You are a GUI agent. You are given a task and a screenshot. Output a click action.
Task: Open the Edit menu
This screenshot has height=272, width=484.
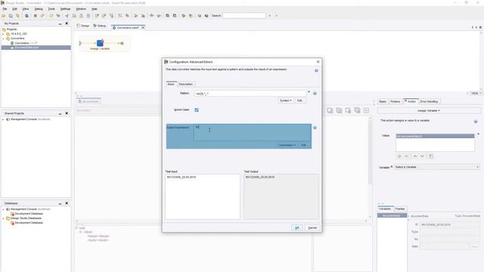[x=14, y=9]
